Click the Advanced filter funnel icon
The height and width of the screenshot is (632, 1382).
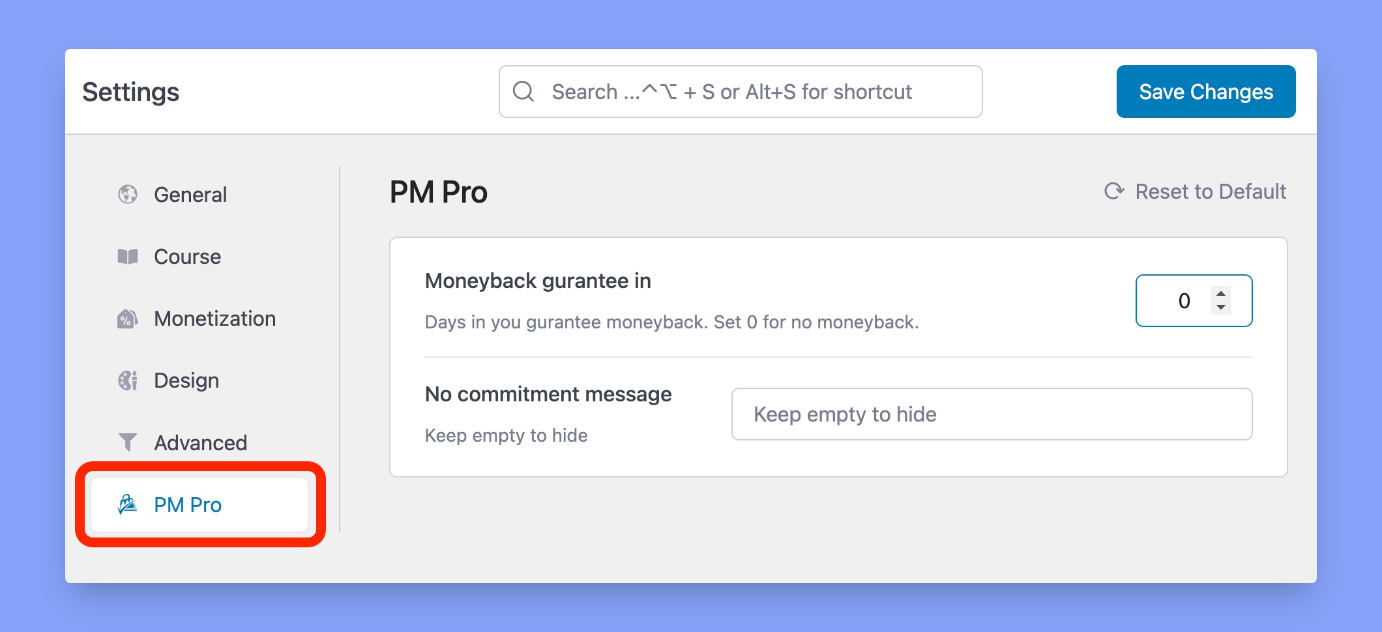tap(128, 442)
